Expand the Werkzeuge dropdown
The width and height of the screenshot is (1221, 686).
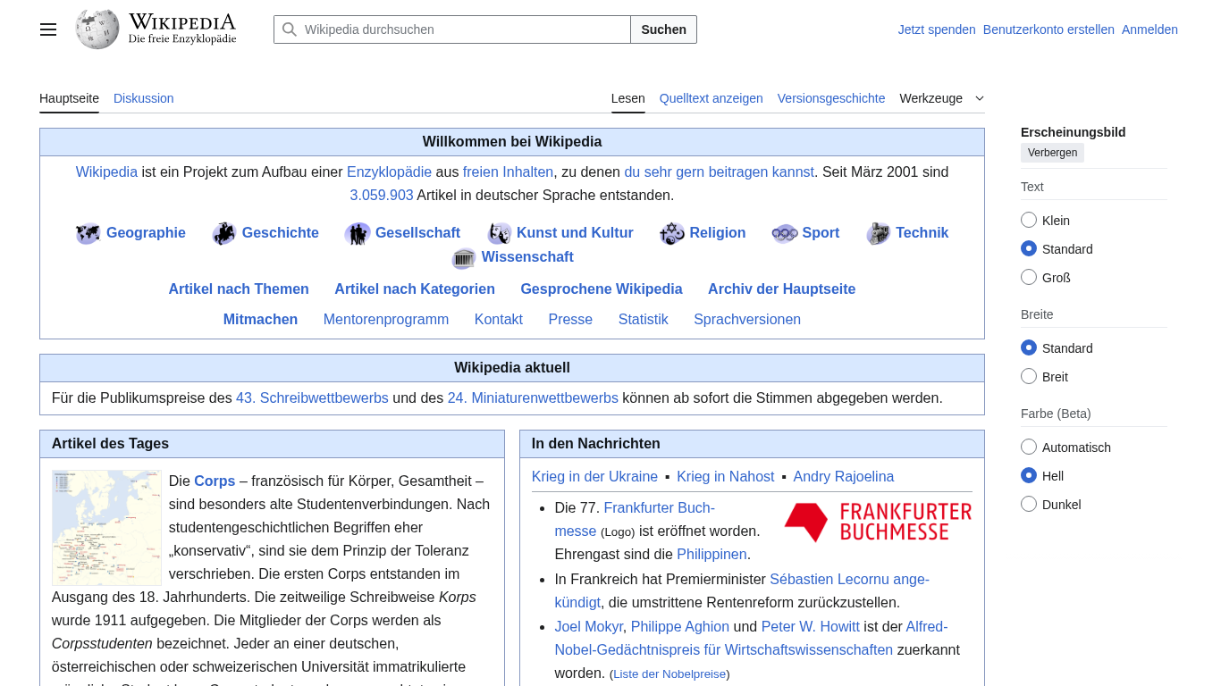pyautogui.click(x=942, y=98)
